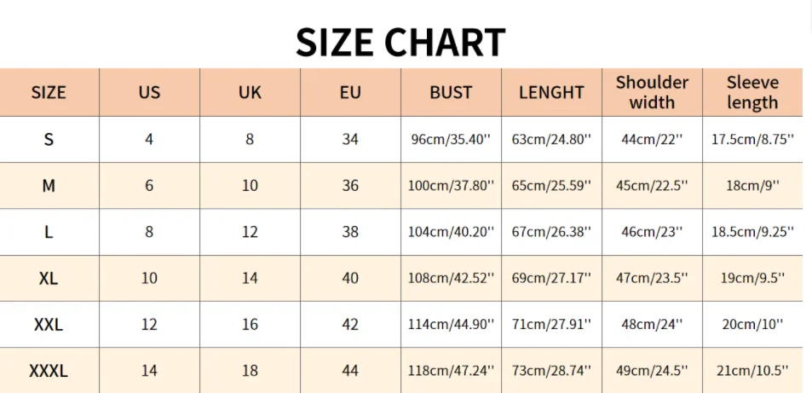The height and width of the screenshot is (393, 812).
Task: Select the Shoulder width column header
Action: (x=652, y=93)
